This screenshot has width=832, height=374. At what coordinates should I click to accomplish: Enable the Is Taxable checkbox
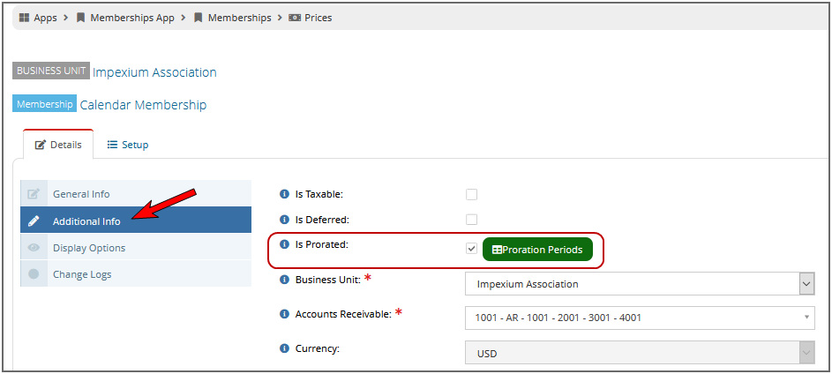tap(471, 194)
